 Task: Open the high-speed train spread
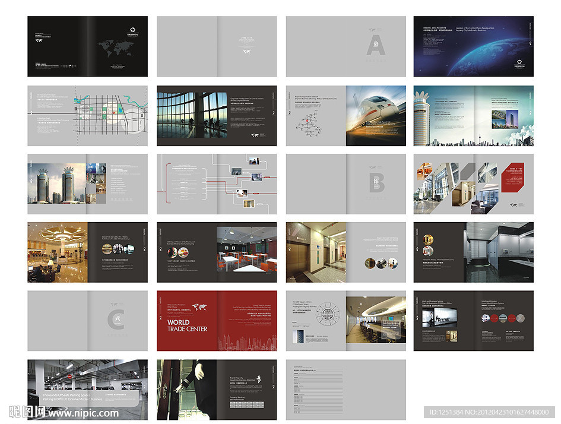[x=346, y=116]
